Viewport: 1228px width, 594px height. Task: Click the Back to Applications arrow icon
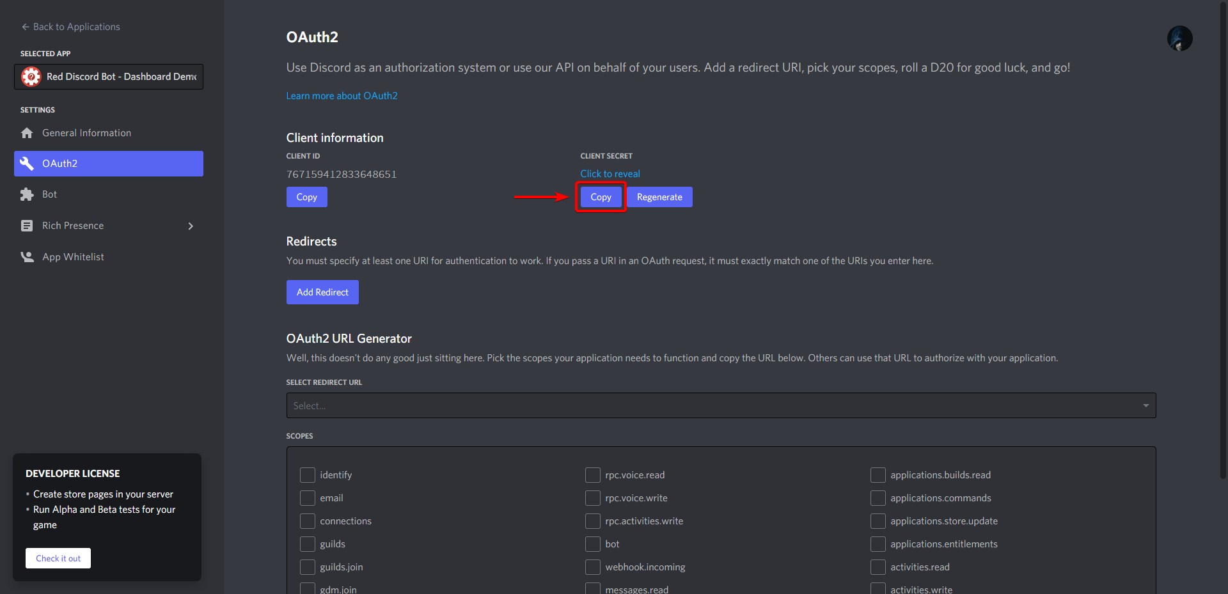pyautogui.click(x=26, y=27)
